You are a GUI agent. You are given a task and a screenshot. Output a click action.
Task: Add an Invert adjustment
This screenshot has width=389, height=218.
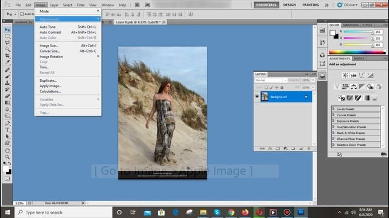point(341,98)
